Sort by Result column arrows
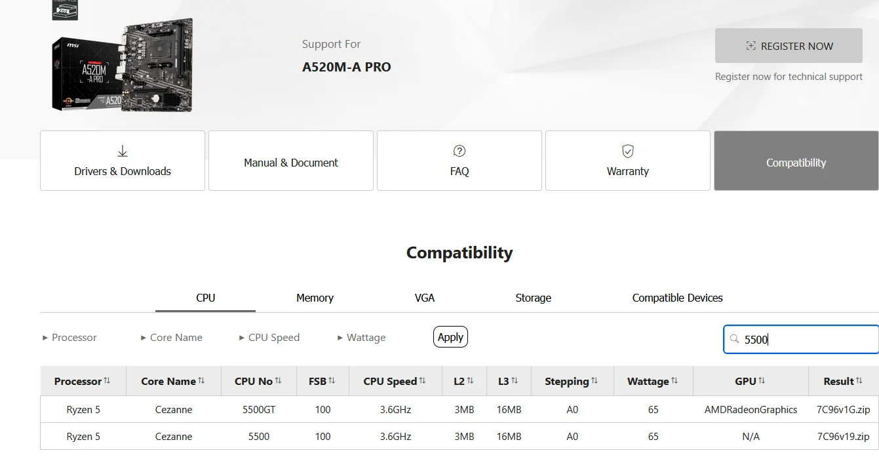The image size is (879, 459). [859, 381]
